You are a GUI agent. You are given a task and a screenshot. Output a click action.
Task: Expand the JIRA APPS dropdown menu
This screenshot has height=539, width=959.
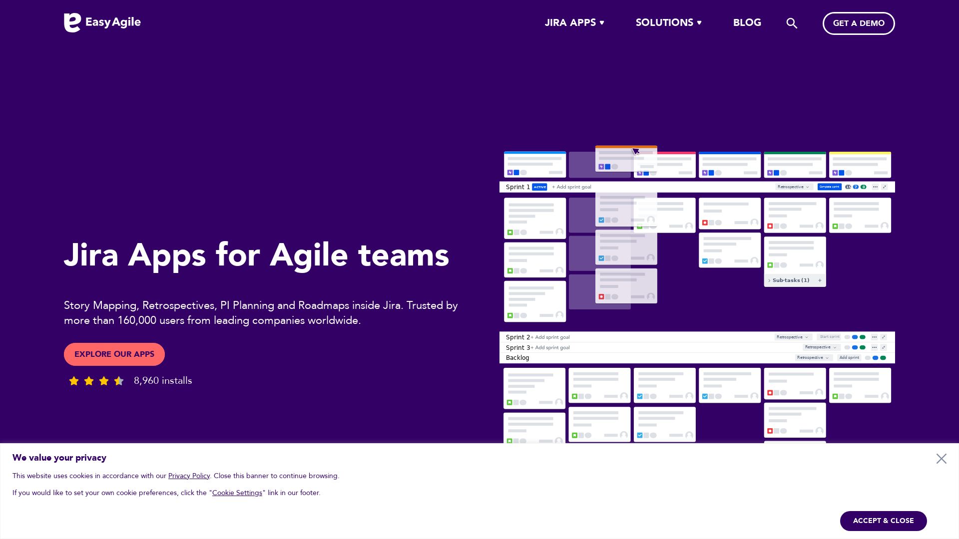[574, 23]
